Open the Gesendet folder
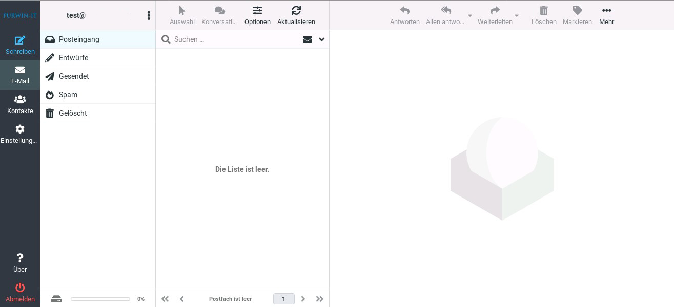The height and width of the screenshot is (307, 674). (x=97, y=76)
